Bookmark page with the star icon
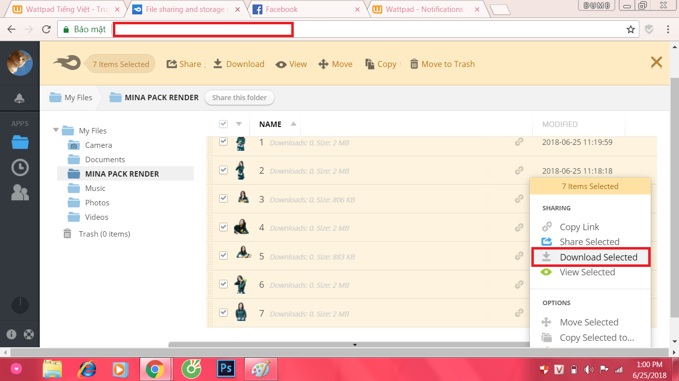Image resolution: width=679 pixels, height=381 pixels. tap(631, 29)
